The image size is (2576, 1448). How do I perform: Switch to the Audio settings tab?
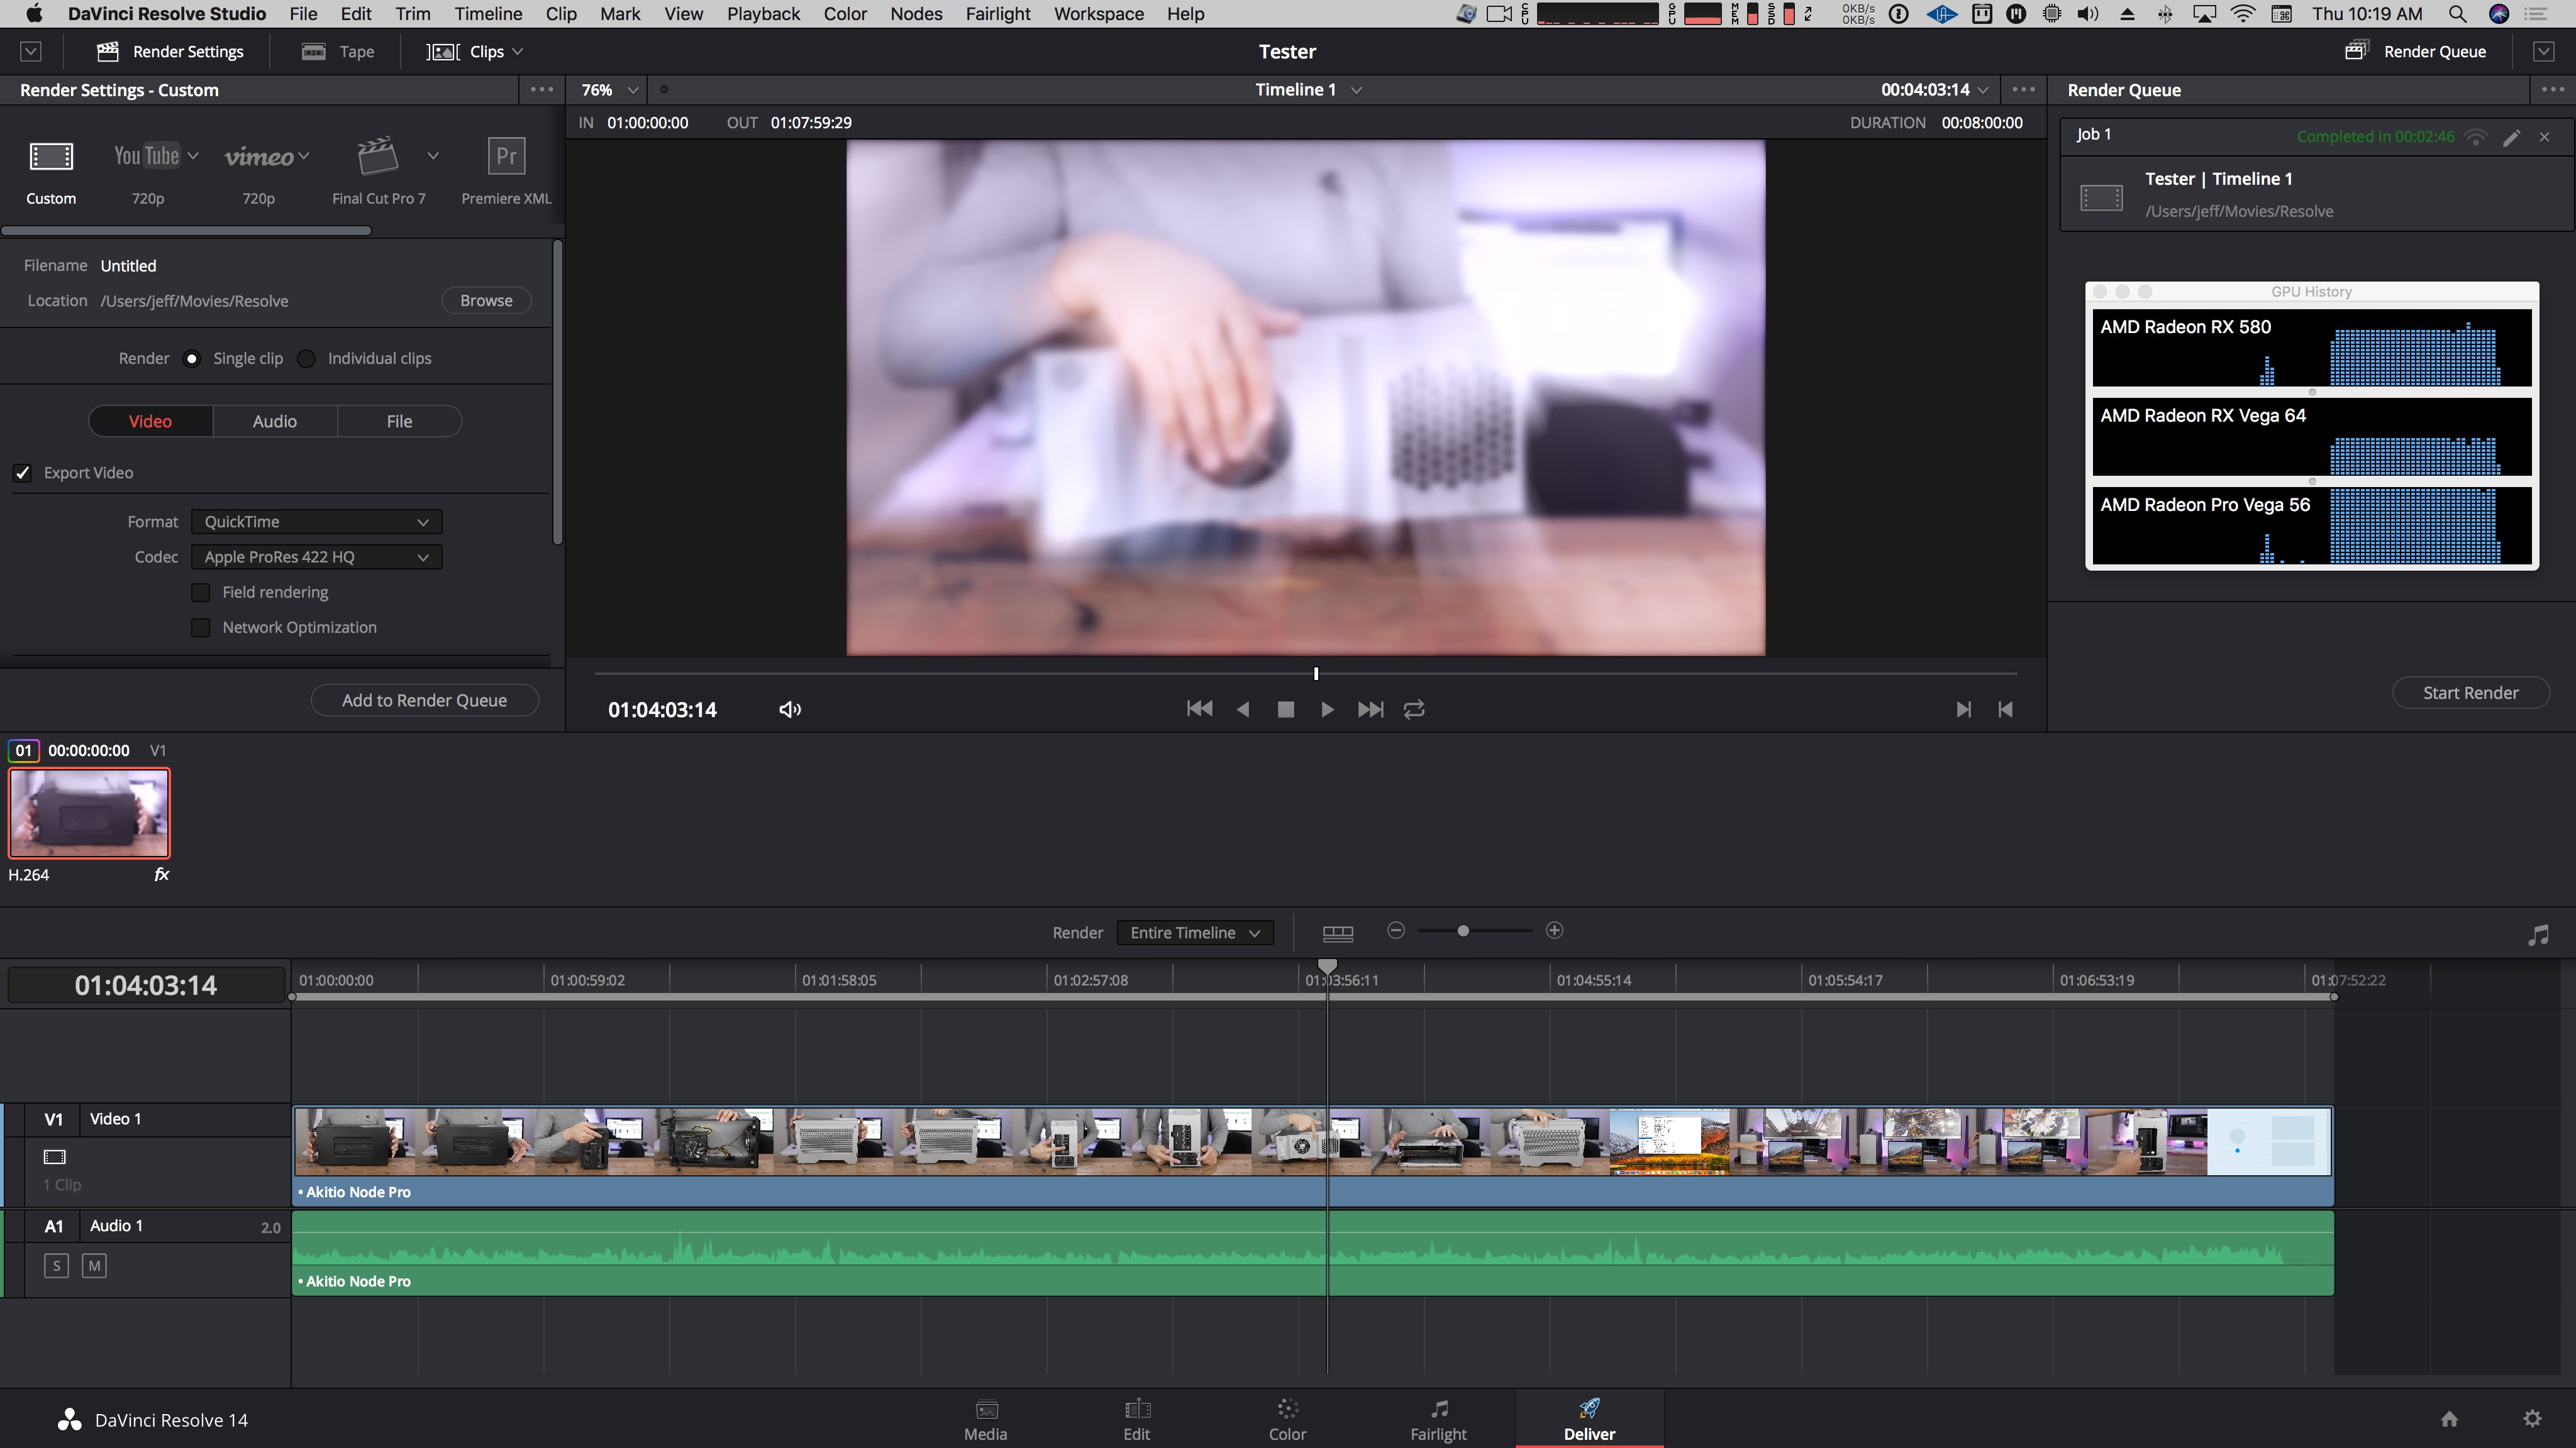coord(274,422)
